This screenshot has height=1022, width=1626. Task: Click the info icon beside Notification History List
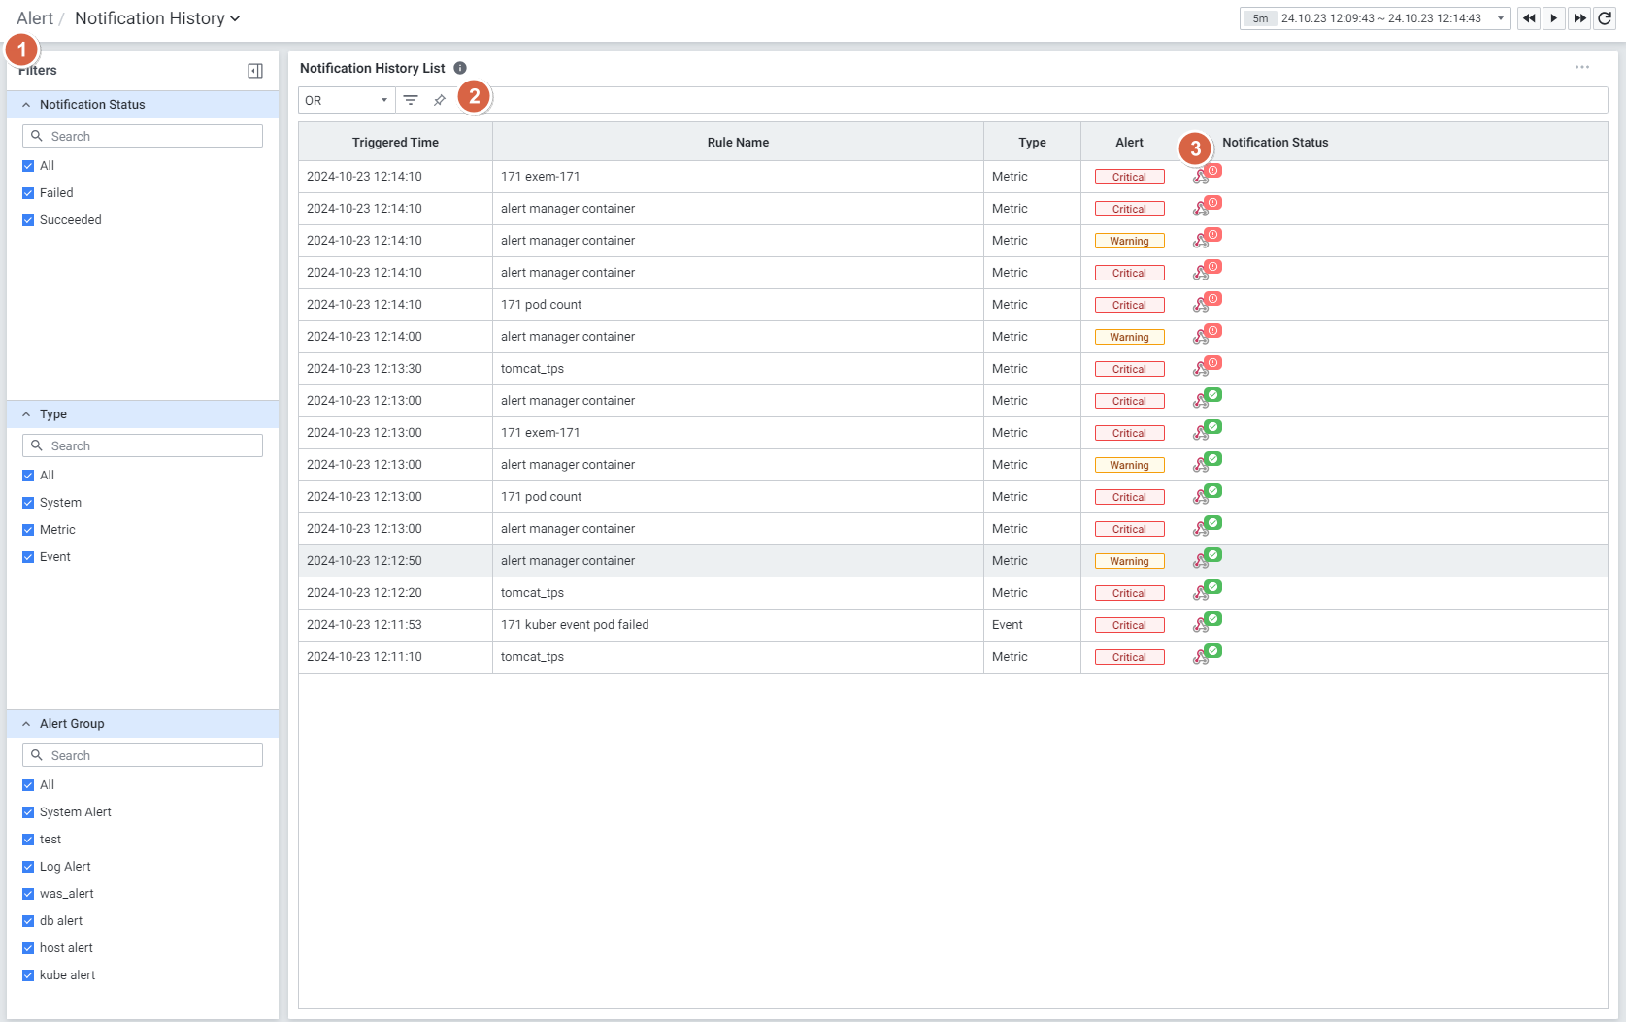[460, 68]
